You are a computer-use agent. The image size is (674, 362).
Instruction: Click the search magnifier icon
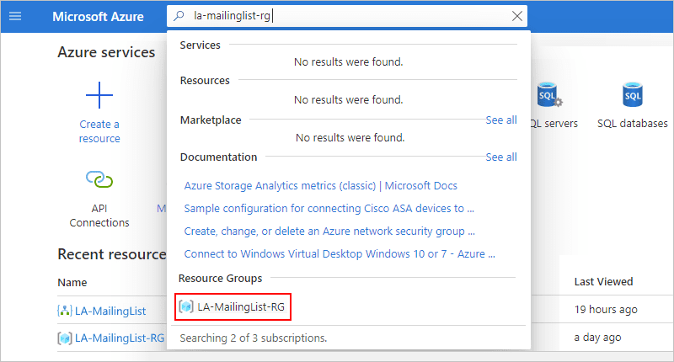point(179,16)
